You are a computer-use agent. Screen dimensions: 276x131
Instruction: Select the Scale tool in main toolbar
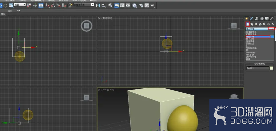[x=11, y=5]
